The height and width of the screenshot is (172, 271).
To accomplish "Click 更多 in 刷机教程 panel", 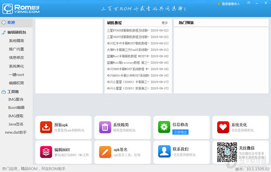I will click(165, 23).
